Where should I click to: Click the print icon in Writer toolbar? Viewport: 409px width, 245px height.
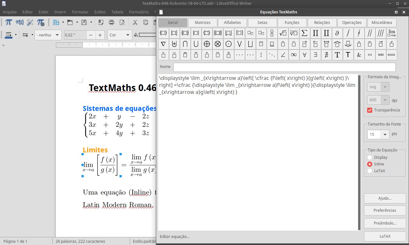[112, 22]
